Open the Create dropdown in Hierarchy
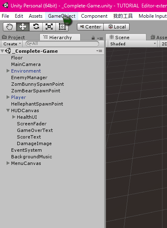Image resolution: width=167 pixels, height=228 pixels. (x=12, y=44)
